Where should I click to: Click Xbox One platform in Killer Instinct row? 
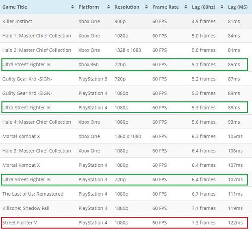click(89, 22)
